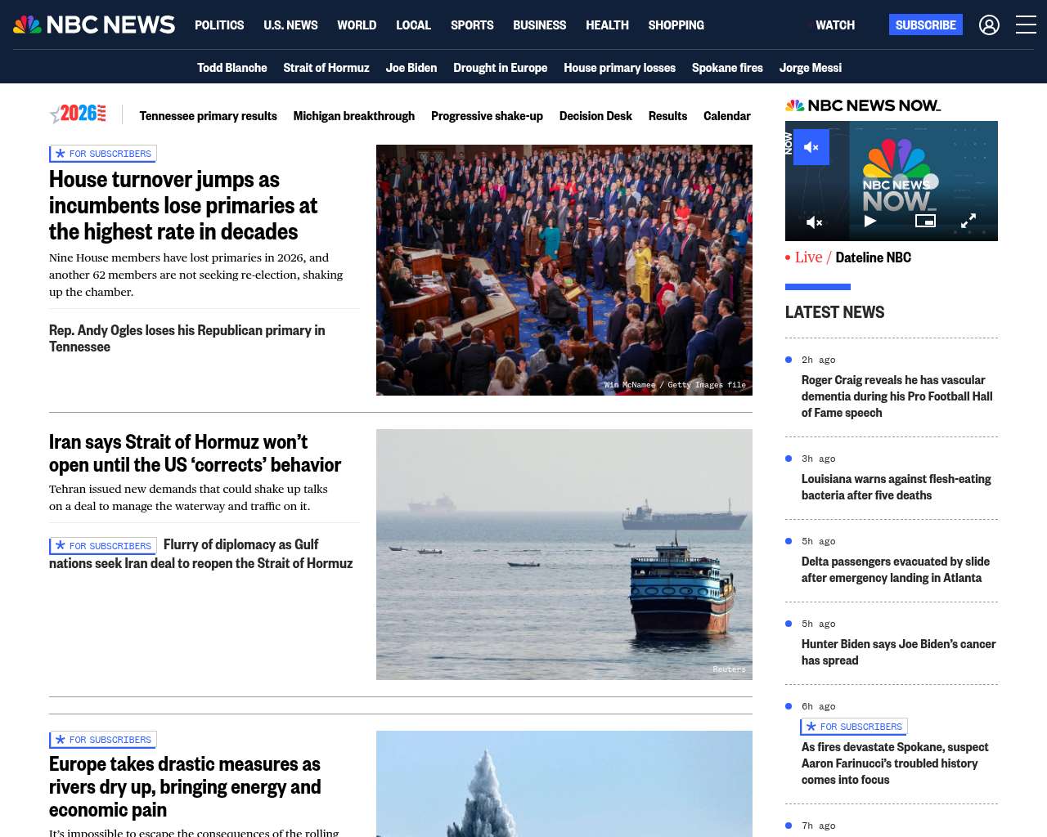Click the 'Tehran issued new demands' summary text
The width and height of the screenshot is (1047, 837).
tap(188, 498)
